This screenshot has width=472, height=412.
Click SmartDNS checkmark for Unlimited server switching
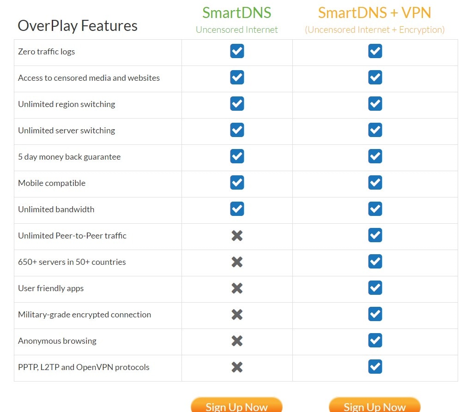237,130
